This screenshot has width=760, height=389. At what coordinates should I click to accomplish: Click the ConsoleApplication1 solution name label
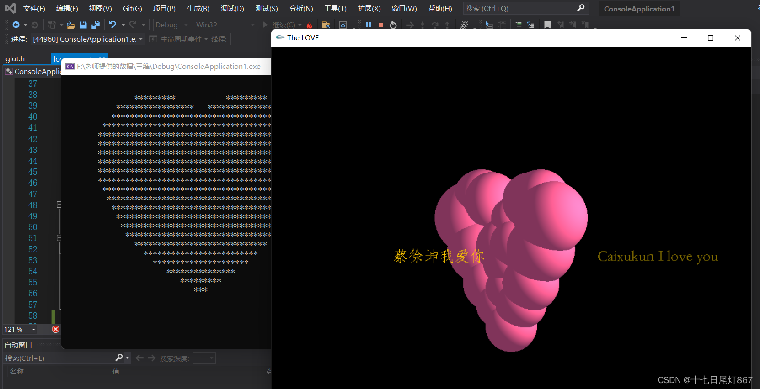(x=639, y=9)
